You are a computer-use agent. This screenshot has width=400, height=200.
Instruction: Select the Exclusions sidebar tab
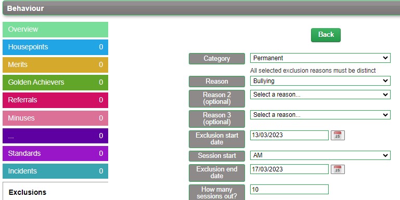point(55,192)
